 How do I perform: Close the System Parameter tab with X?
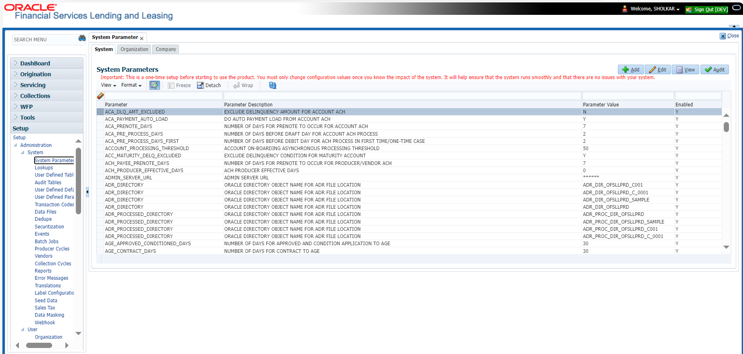coord(142,39)
